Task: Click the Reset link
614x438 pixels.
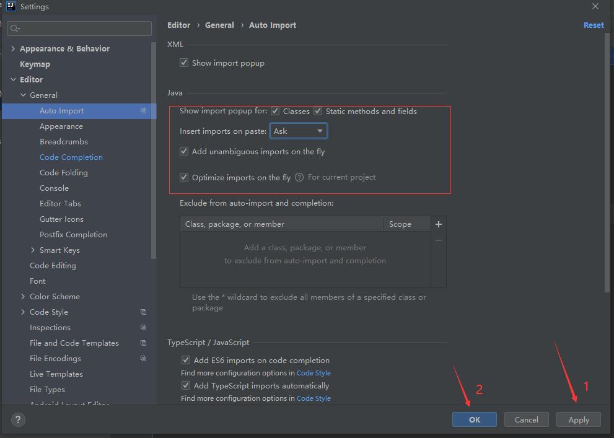Action: tap(594, 25)
